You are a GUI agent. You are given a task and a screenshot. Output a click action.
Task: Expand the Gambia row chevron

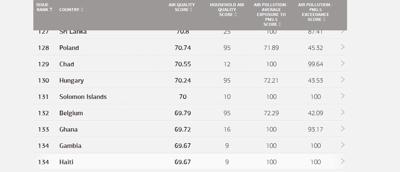[x=343, y=145]
